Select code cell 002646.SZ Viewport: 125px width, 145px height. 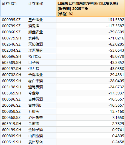[x=14, y=44]
